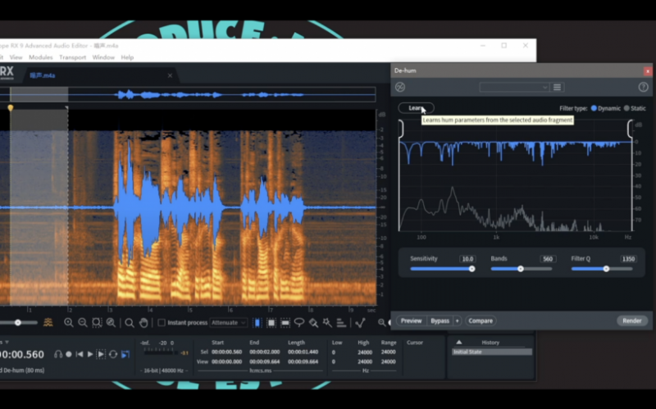Select the Zoom tool magnifier
The width and height of the screenshot is (656, 409).
point(130,322)
